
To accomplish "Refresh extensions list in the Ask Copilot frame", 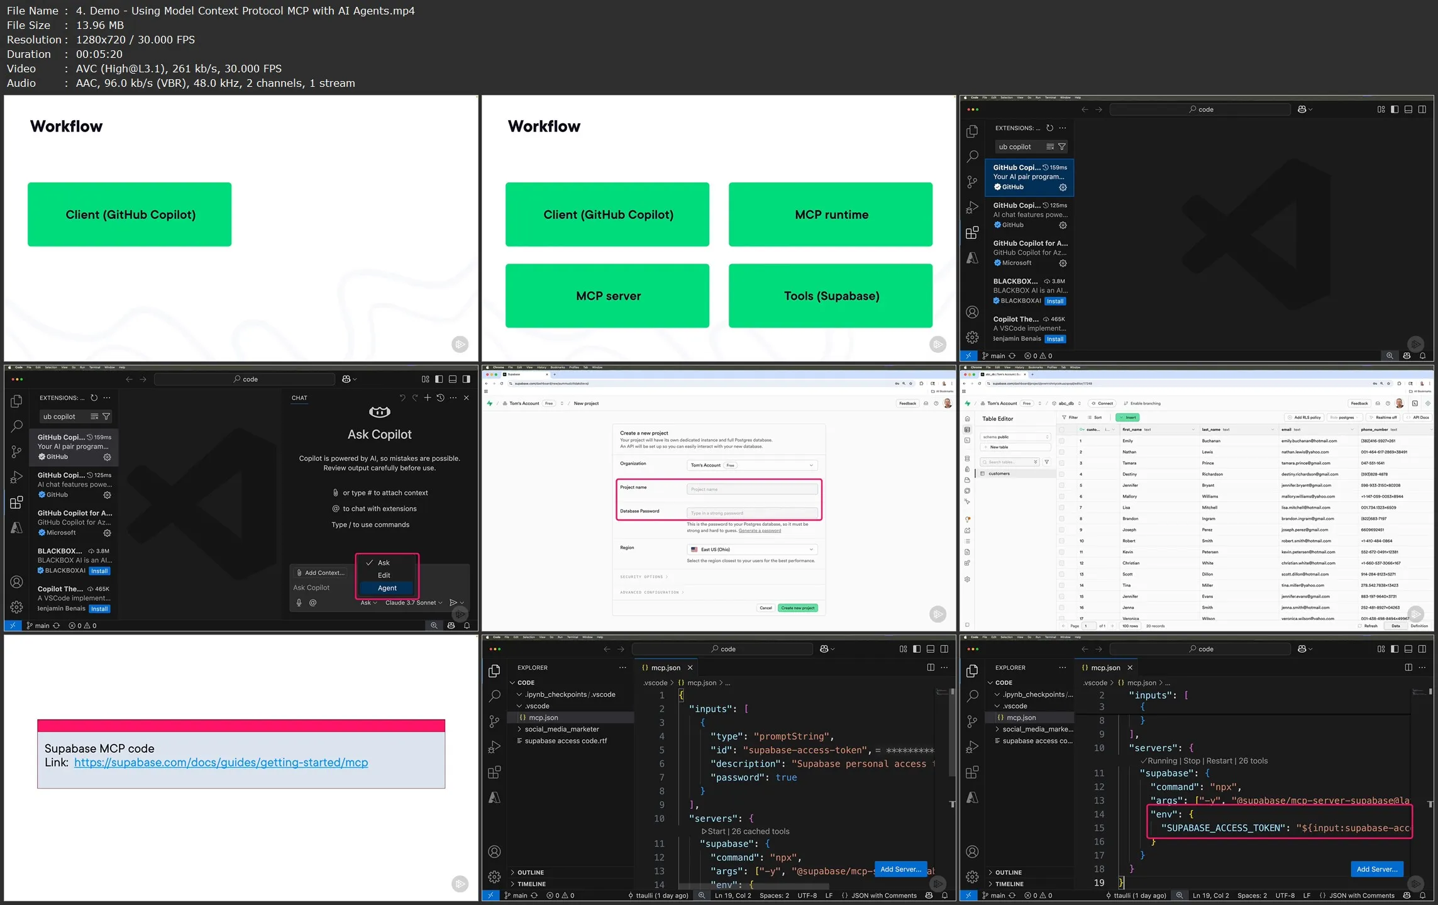I will pos(94,397).
